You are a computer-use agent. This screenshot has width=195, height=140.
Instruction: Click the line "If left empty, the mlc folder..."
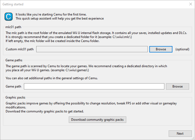click(x=52, y=41)
